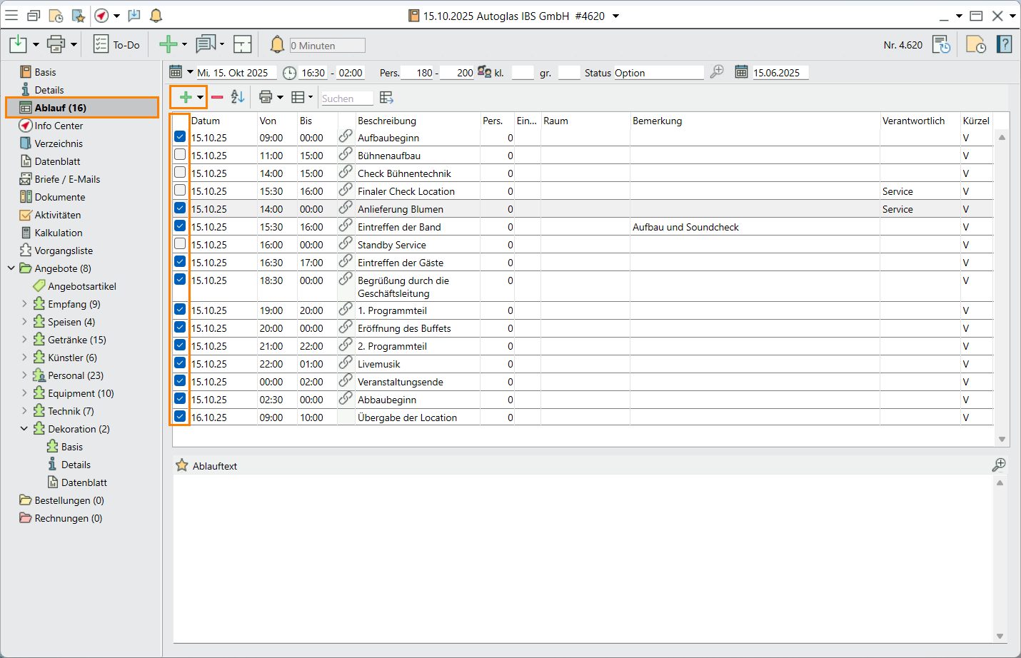1021x658 pixels.
Task: Click the red minus delete row icon
Action: (x=217, y=98)
